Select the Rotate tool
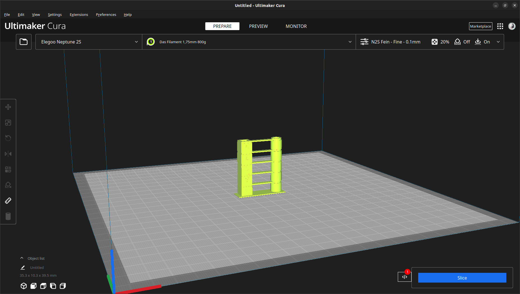This screenshot has width=520, height=294. 8,138
